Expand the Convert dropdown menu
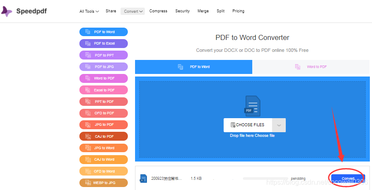372x190 pixels. pyautogui.click(x=132, y=11)
